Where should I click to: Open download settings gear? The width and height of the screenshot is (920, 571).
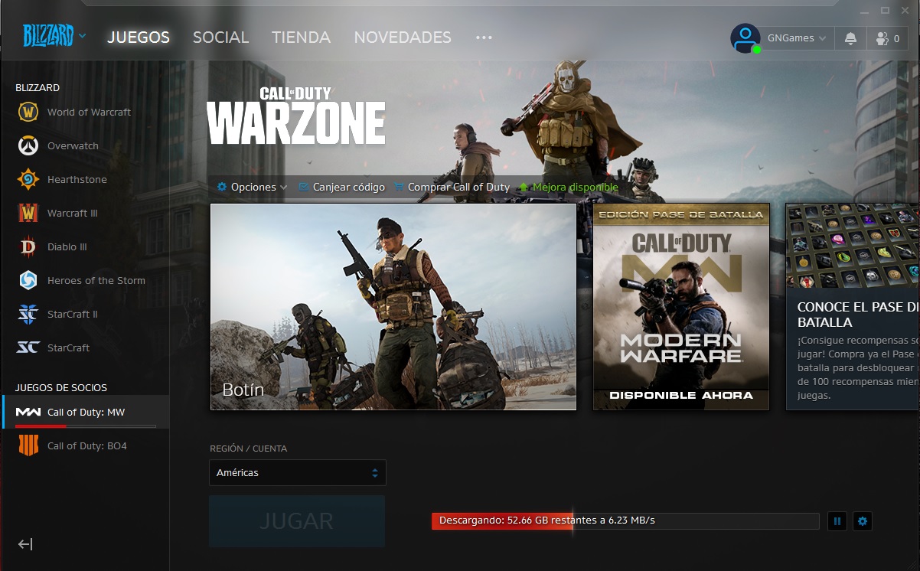coord(863,521)
